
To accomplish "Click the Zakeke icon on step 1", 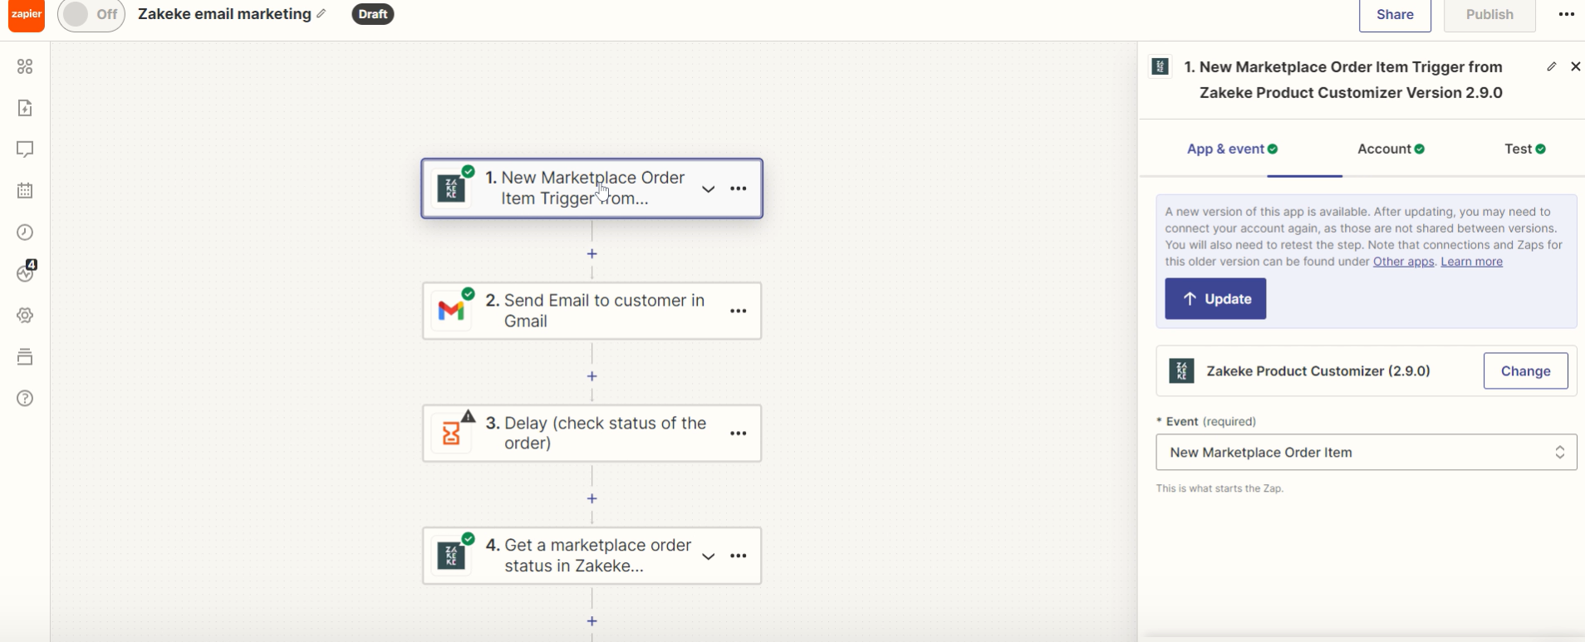I will click(451, 189).
